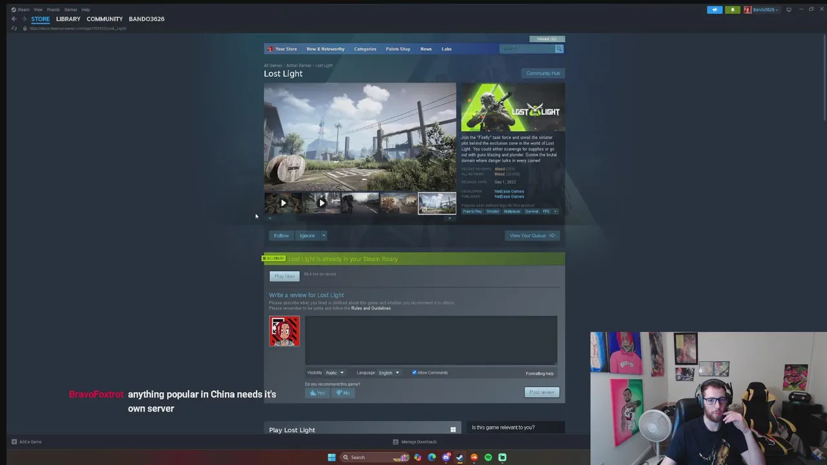The width and height of the screenshot is (827, 465).
Task: Open the Your Store menu
Action: pos(286,49)
